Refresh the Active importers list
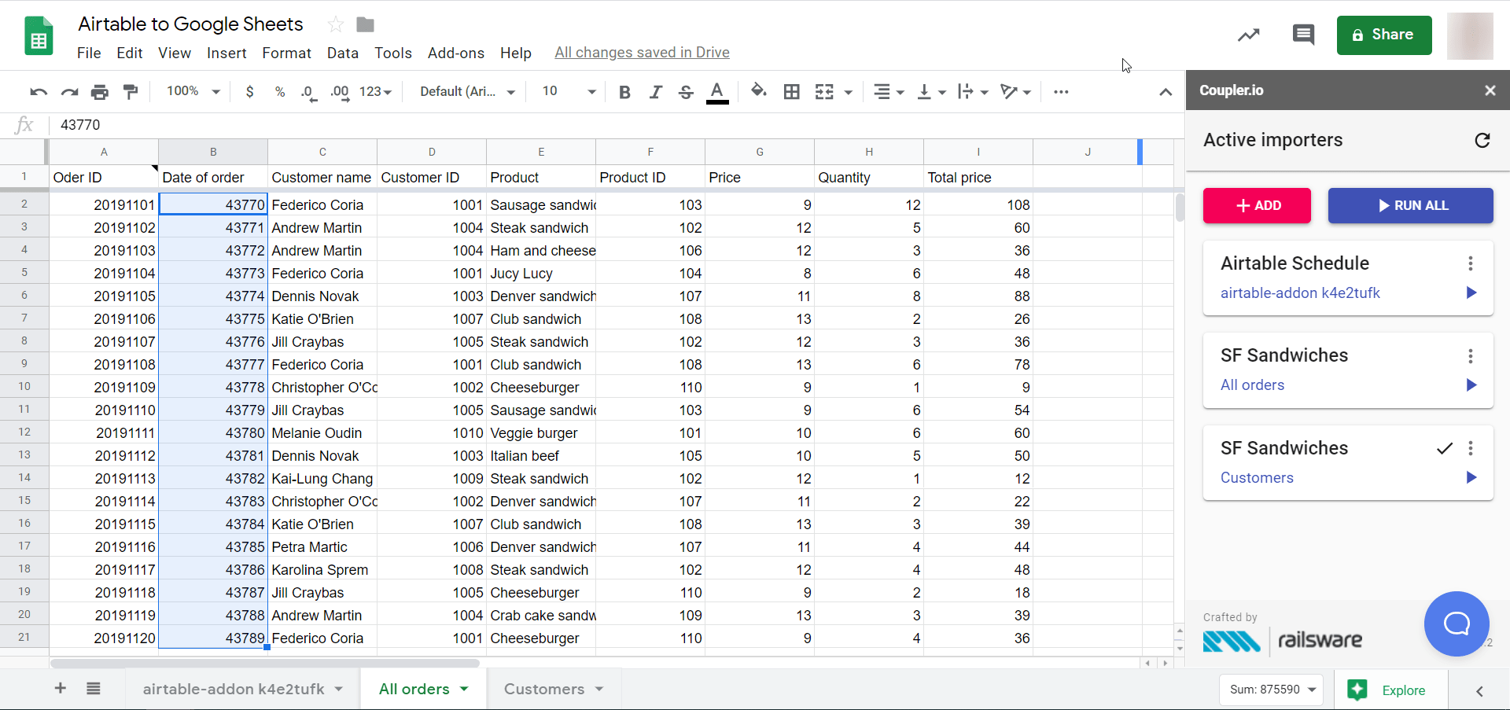Image resolution: width=1510 pixels, height=710 pixels. (x=1482, y=140)
